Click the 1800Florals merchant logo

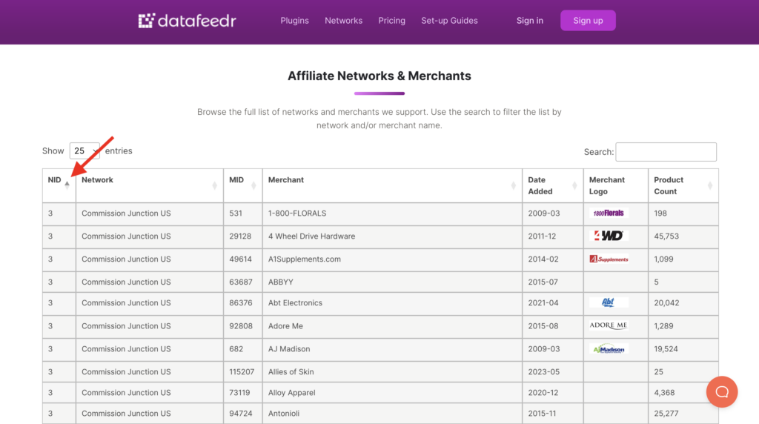(609, 213)
